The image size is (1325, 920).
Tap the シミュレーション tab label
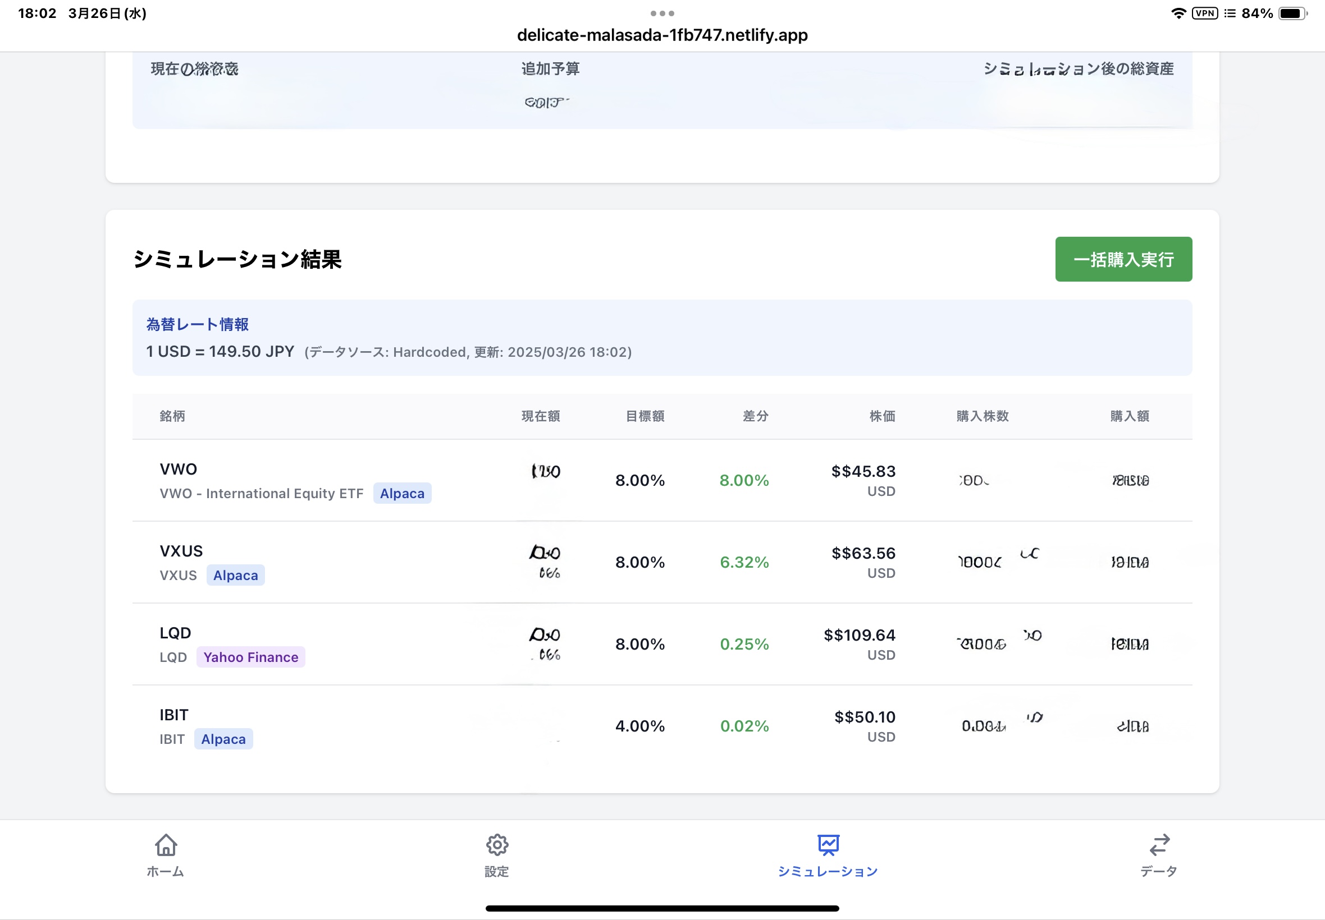[x=828, y=872]
